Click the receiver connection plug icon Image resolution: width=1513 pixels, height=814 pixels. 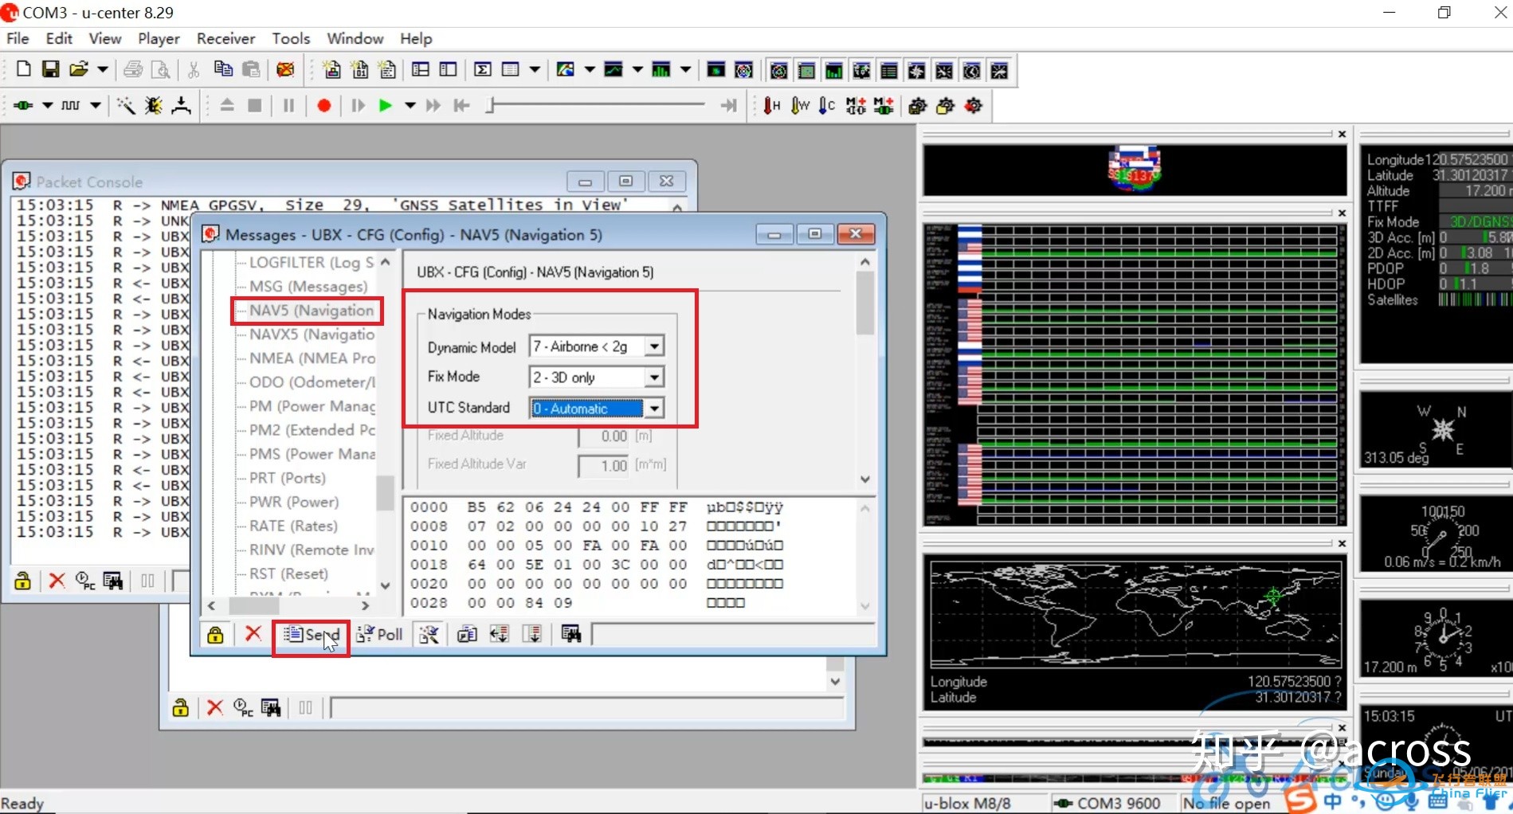23,105
